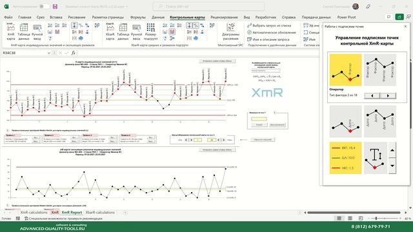Decrease label text size down arrow

[392, 166]
